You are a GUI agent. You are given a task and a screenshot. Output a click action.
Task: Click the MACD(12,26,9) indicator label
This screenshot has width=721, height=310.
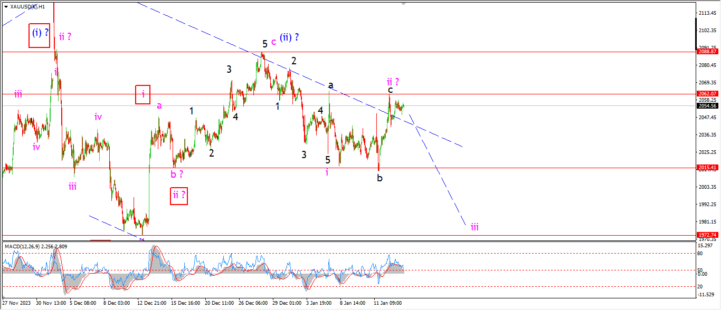35,246
